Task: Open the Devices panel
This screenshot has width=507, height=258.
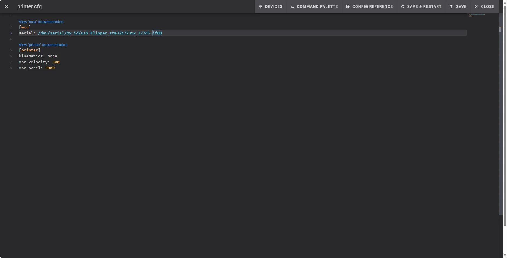Action: tap(271, 6)
